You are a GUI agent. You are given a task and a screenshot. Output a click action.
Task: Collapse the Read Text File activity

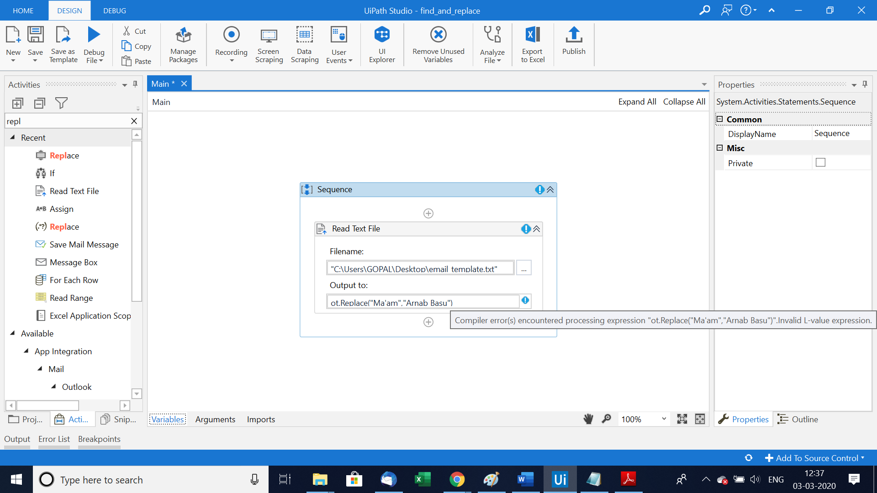537,229
